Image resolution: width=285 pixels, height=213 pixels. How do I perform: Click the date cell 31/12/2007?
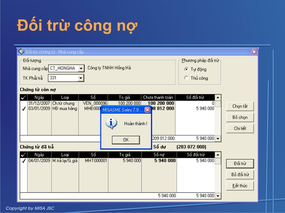coord(39,103)
